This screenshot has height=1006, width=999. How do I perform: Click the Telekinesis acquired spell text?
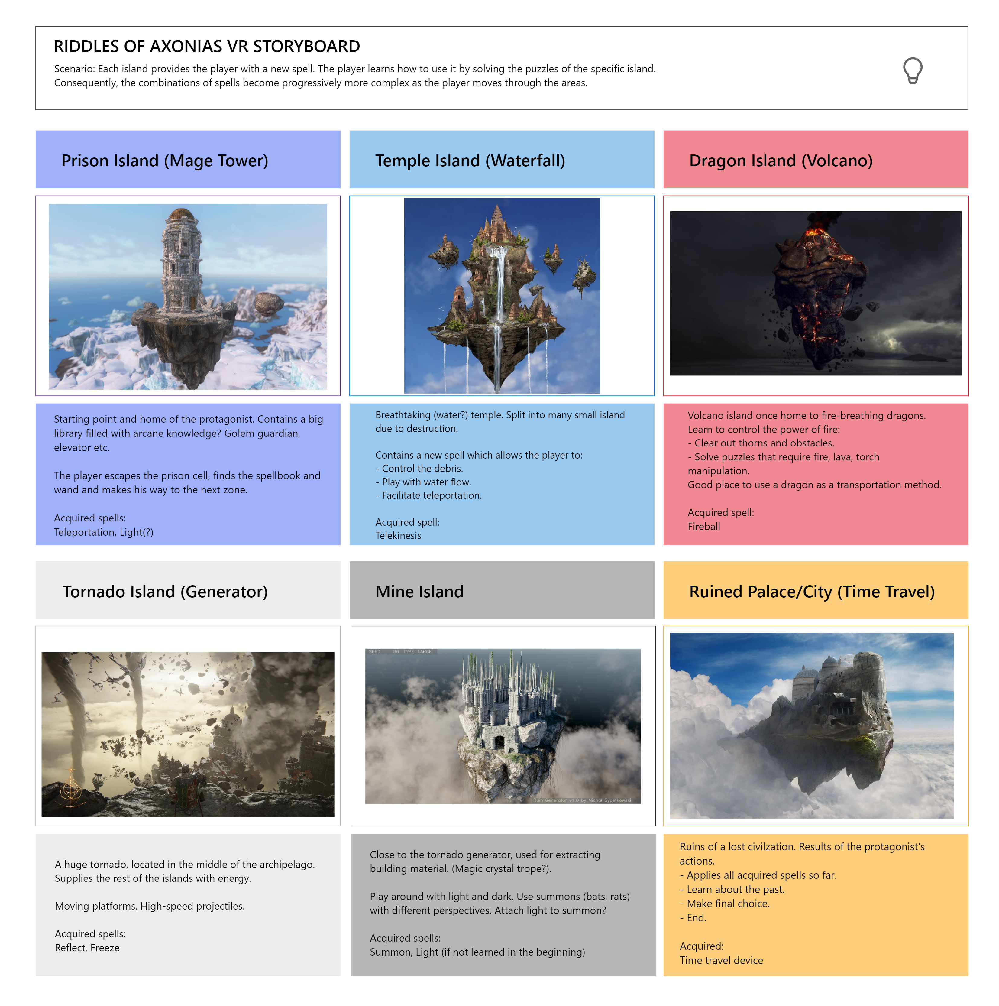coord(398,535)
